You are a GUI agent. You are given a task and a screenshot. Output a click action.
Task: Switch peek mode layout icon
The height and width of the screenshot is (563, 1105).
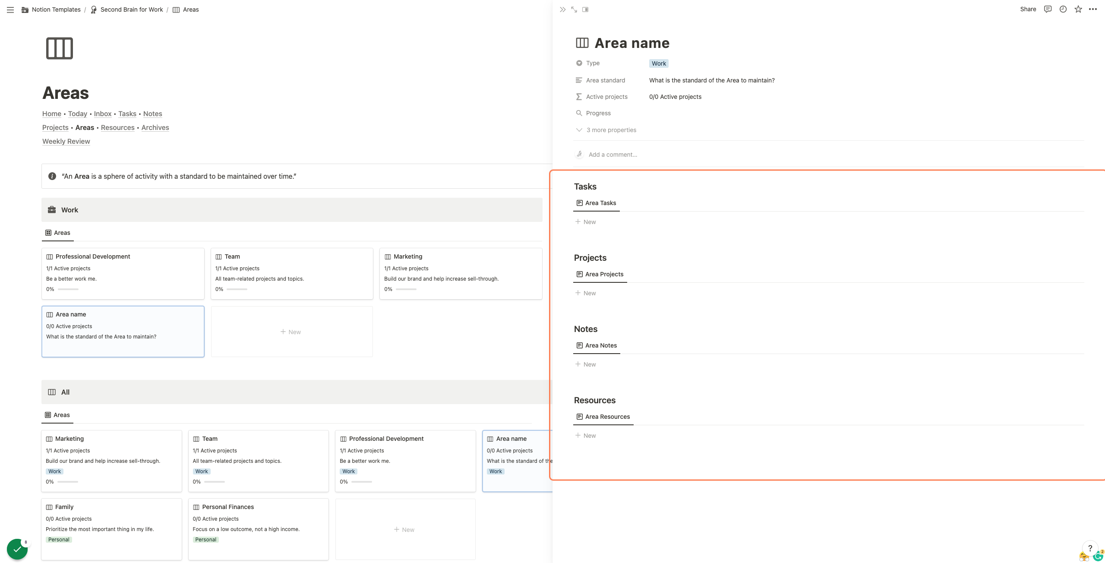[585, 9]
